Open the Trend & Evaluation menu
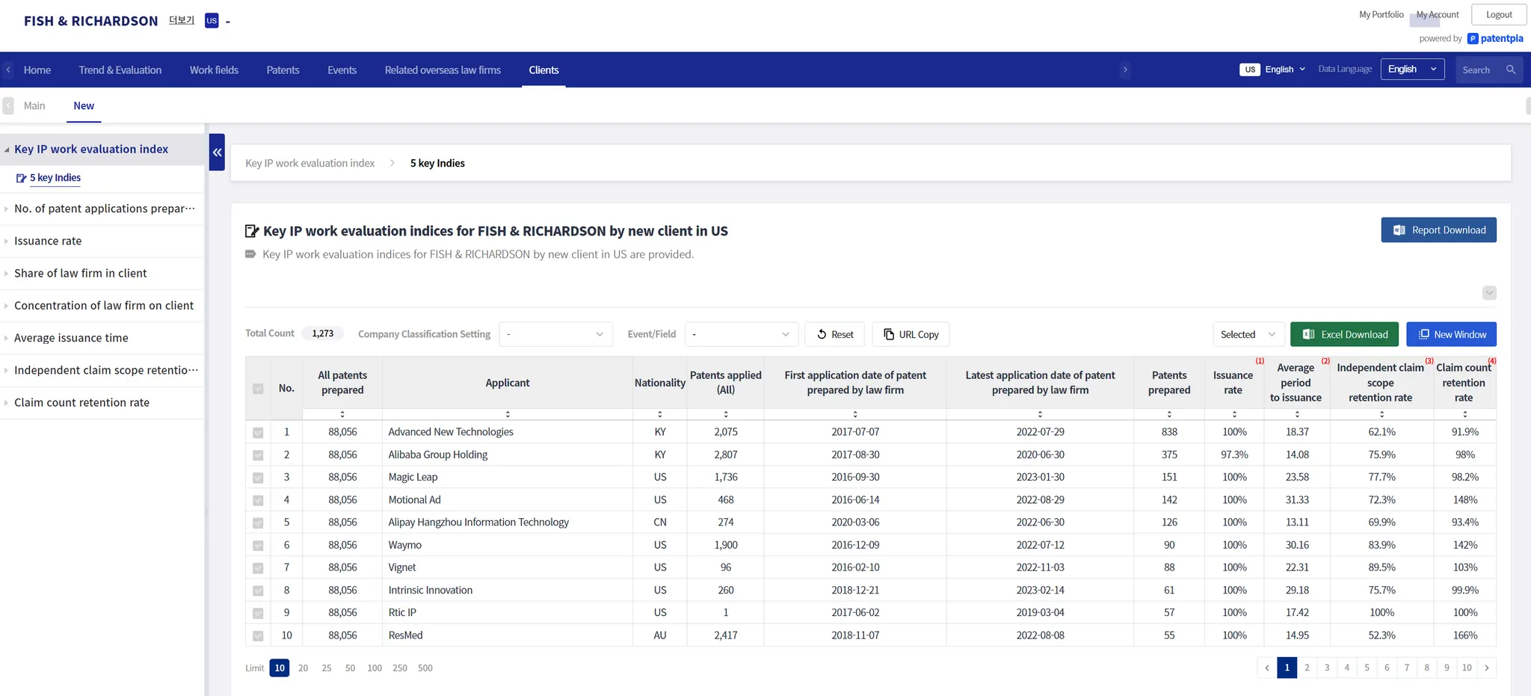This screenshot has height=696, width=1531. tap(120, 70)
